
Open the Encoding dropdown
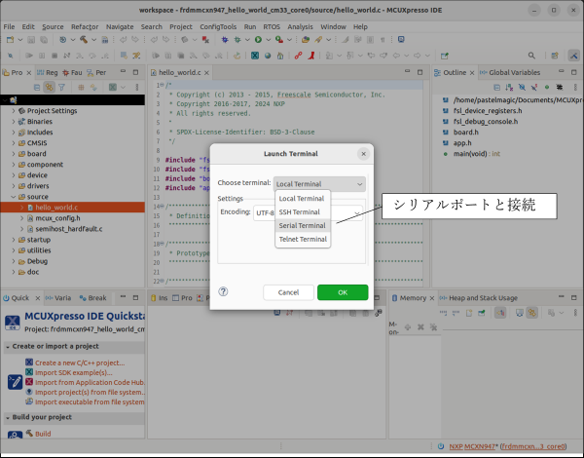tap(265, 211)
